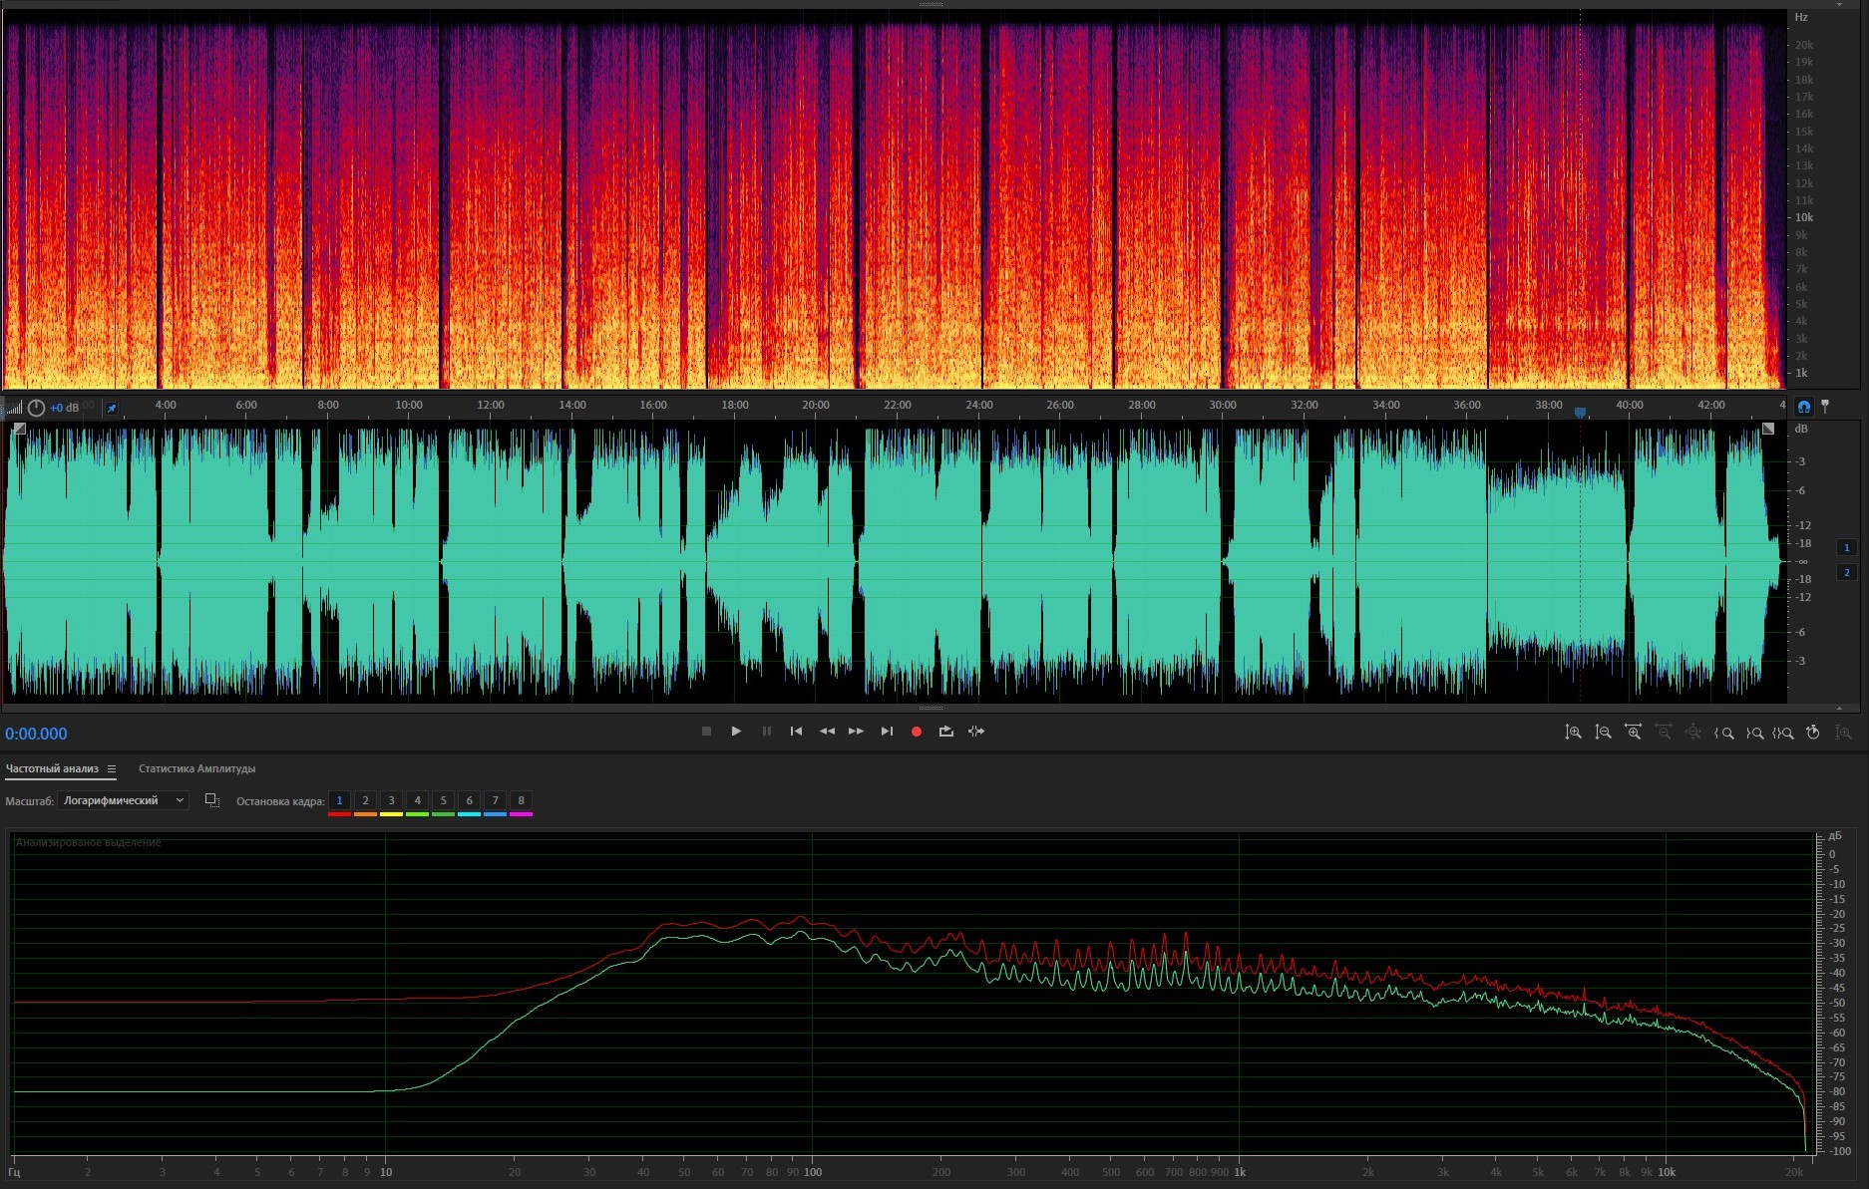The image size is (1869, 1189).
Task: Click the zoom reset icon with circular arrow
Action: (1813, 733)
